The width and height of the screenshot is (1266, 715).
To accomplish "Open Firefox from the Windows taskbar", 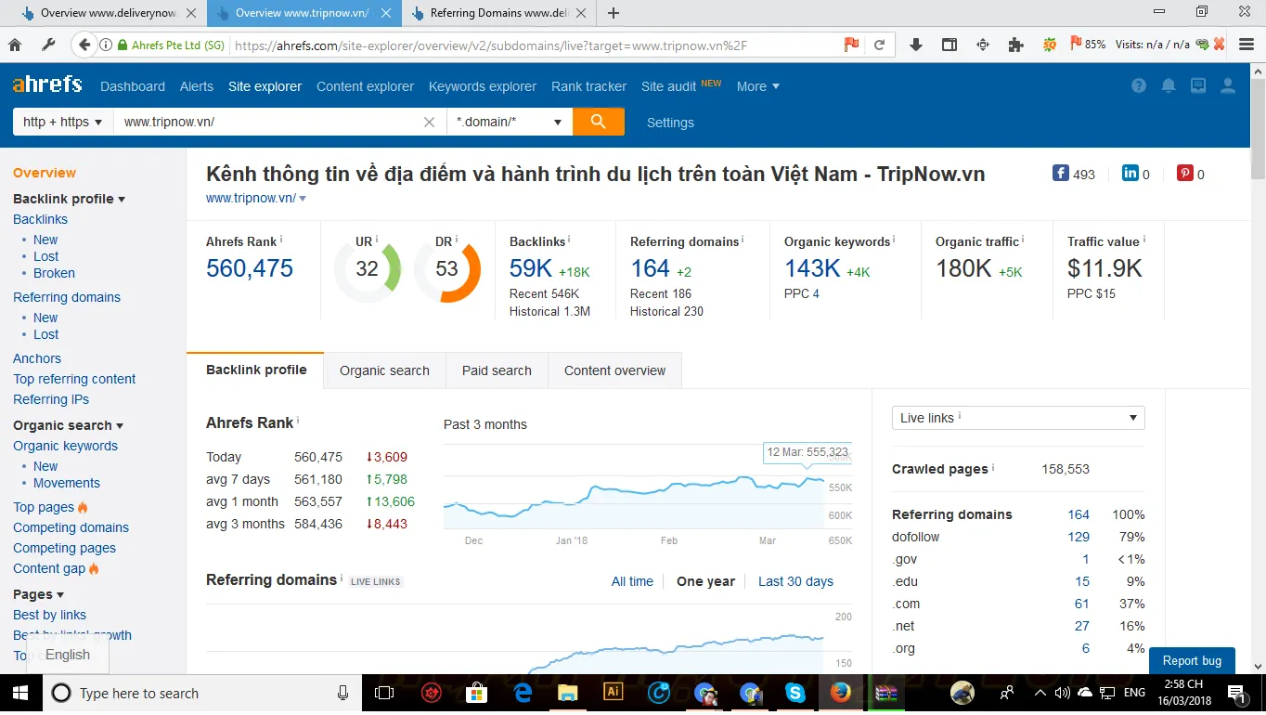I will click(x=840, y=693).
